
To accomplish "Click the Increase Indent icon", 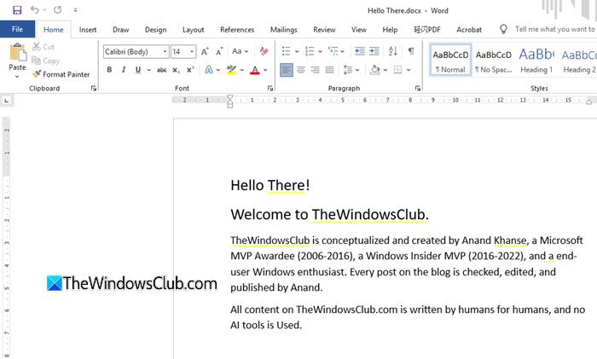I will [374, 51].
